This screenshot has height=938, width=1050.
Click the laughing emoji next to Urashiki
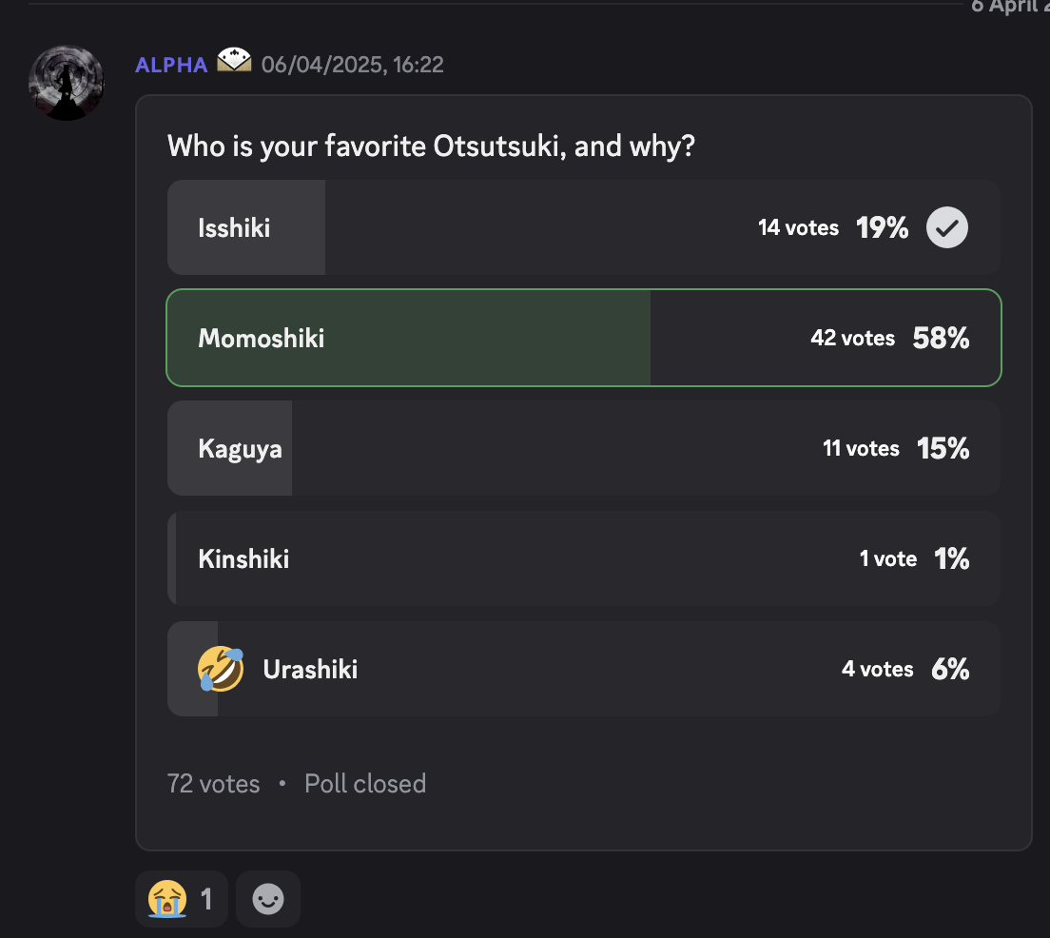tap(221, 669)
